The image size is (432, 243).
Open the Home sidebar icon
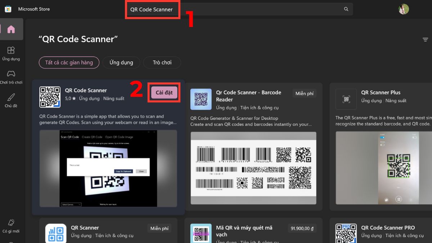tap(11, 30)
